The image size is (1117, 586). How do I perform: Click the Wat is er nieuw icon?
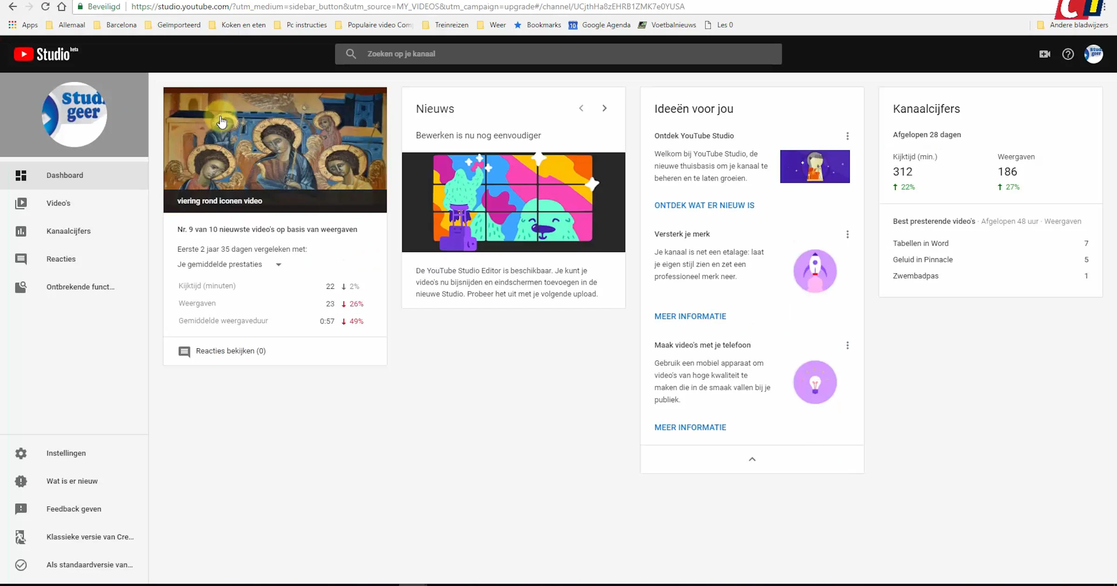tap(21, 481)
